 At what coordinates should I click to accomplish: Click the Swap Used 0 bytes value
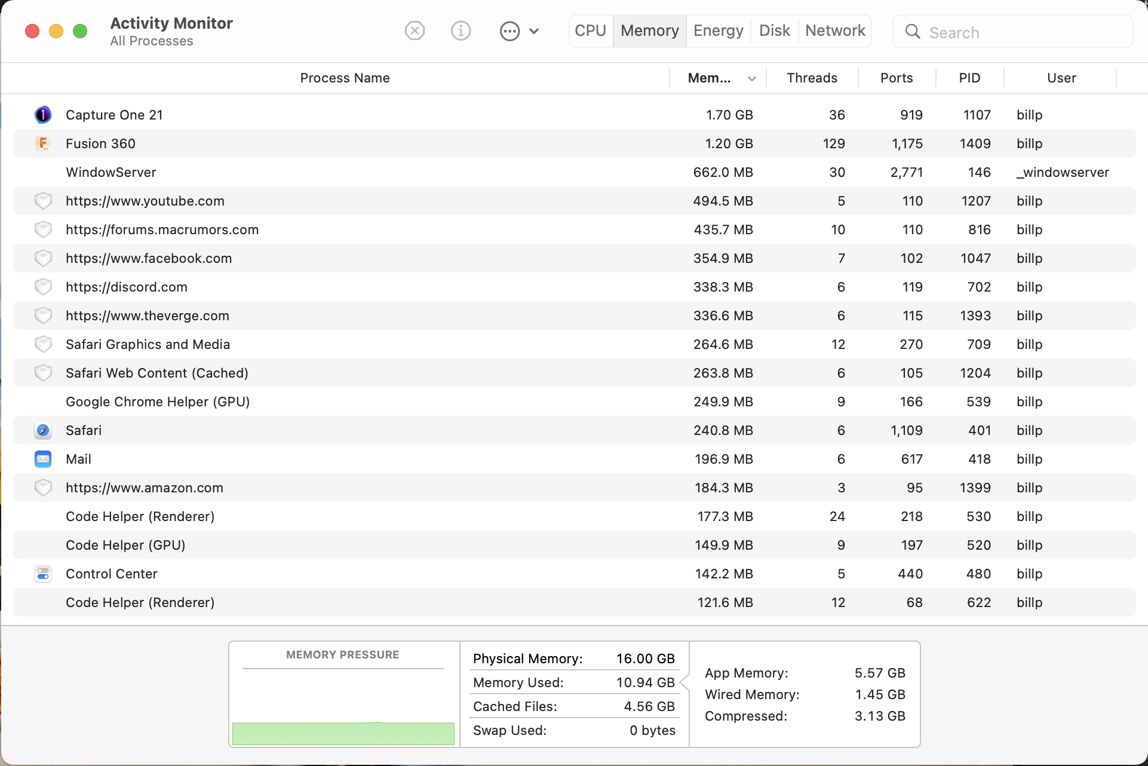pyautogui.click(x=652, y=730)
